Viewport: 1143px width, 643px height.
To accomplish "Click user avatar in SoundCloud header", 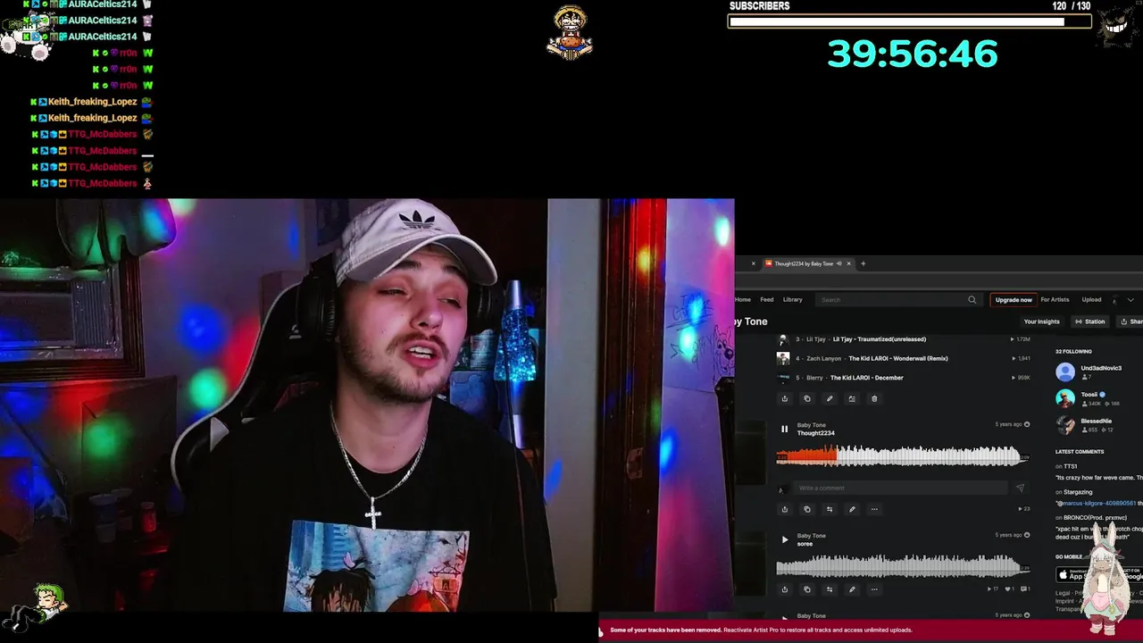I will click(1114, 300).
